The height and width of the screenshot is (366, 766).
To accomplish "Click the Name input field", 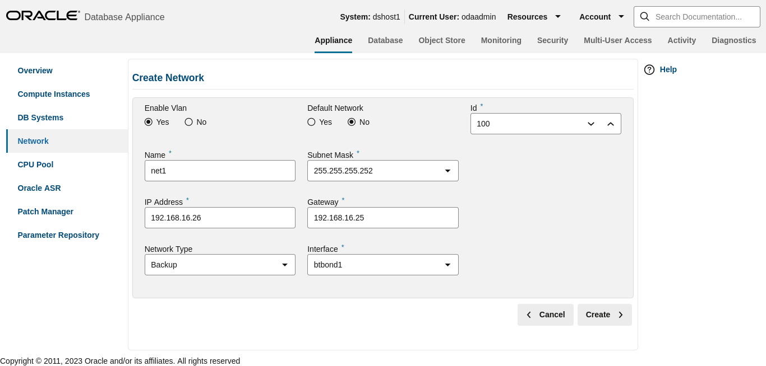I will [220, 171].
